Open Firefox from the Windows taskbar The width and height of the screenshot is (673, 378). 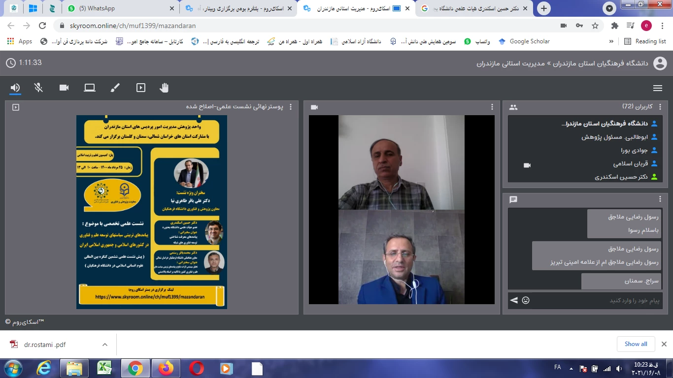coord(166,368)
